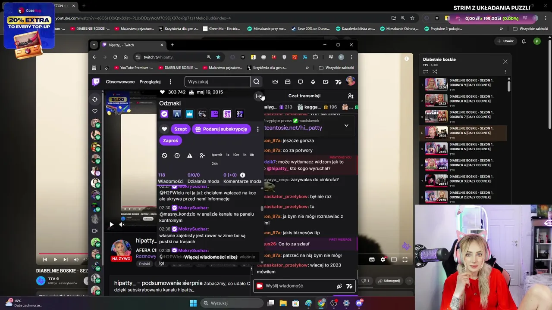
Task: Open Przeglądaj in Twitch navigation
Action: click(x=150, y=82)
